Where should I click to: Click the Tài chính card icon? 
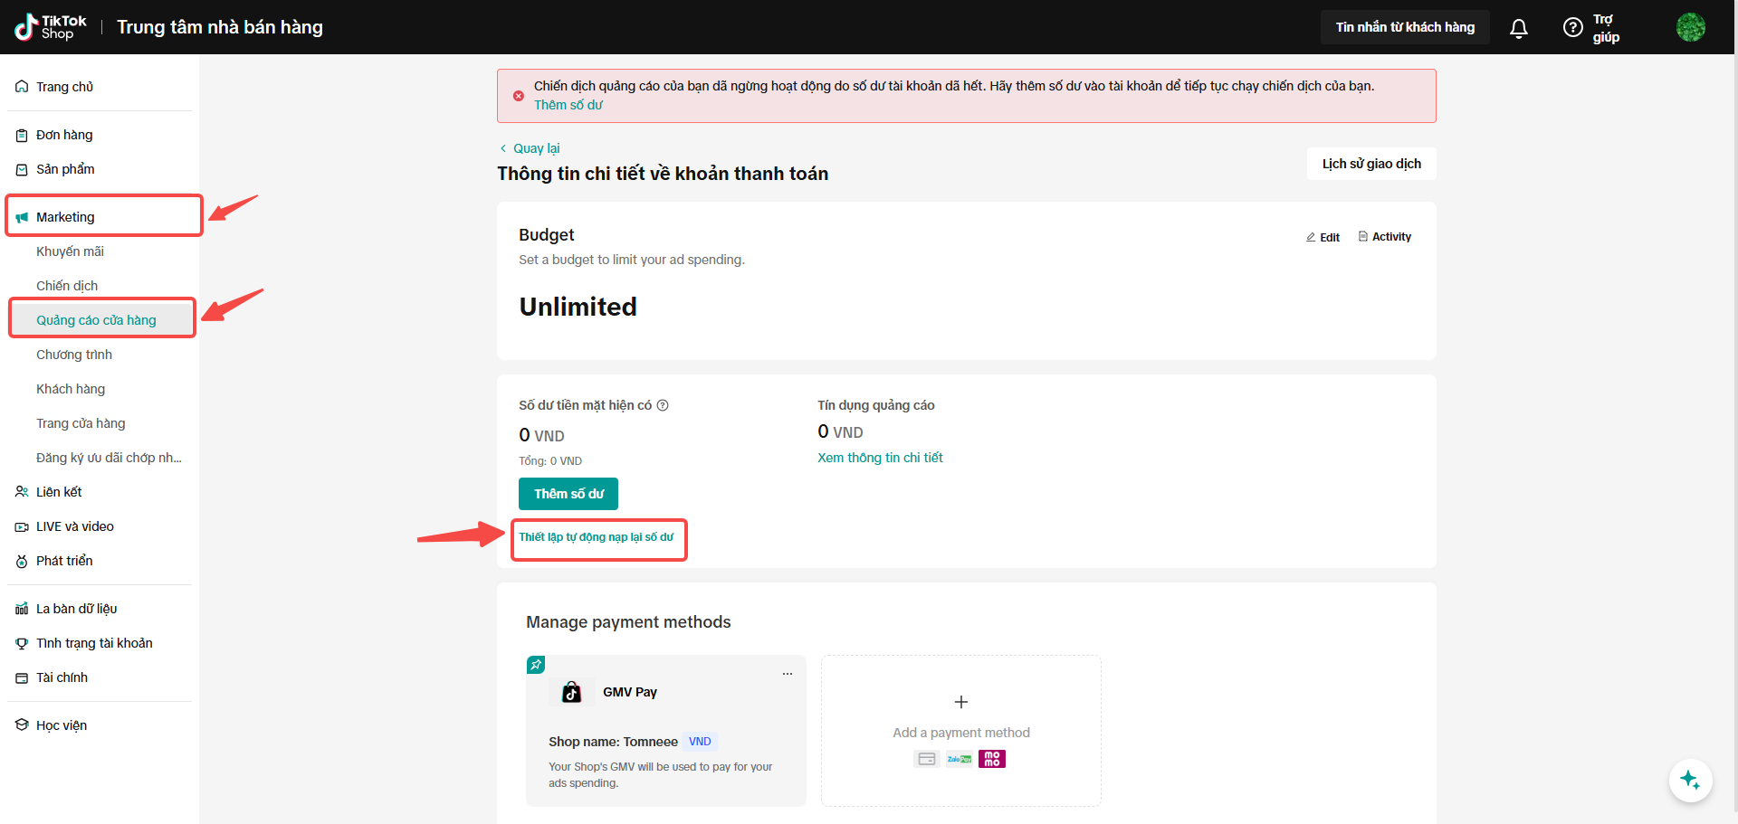(x=22, y=677)
